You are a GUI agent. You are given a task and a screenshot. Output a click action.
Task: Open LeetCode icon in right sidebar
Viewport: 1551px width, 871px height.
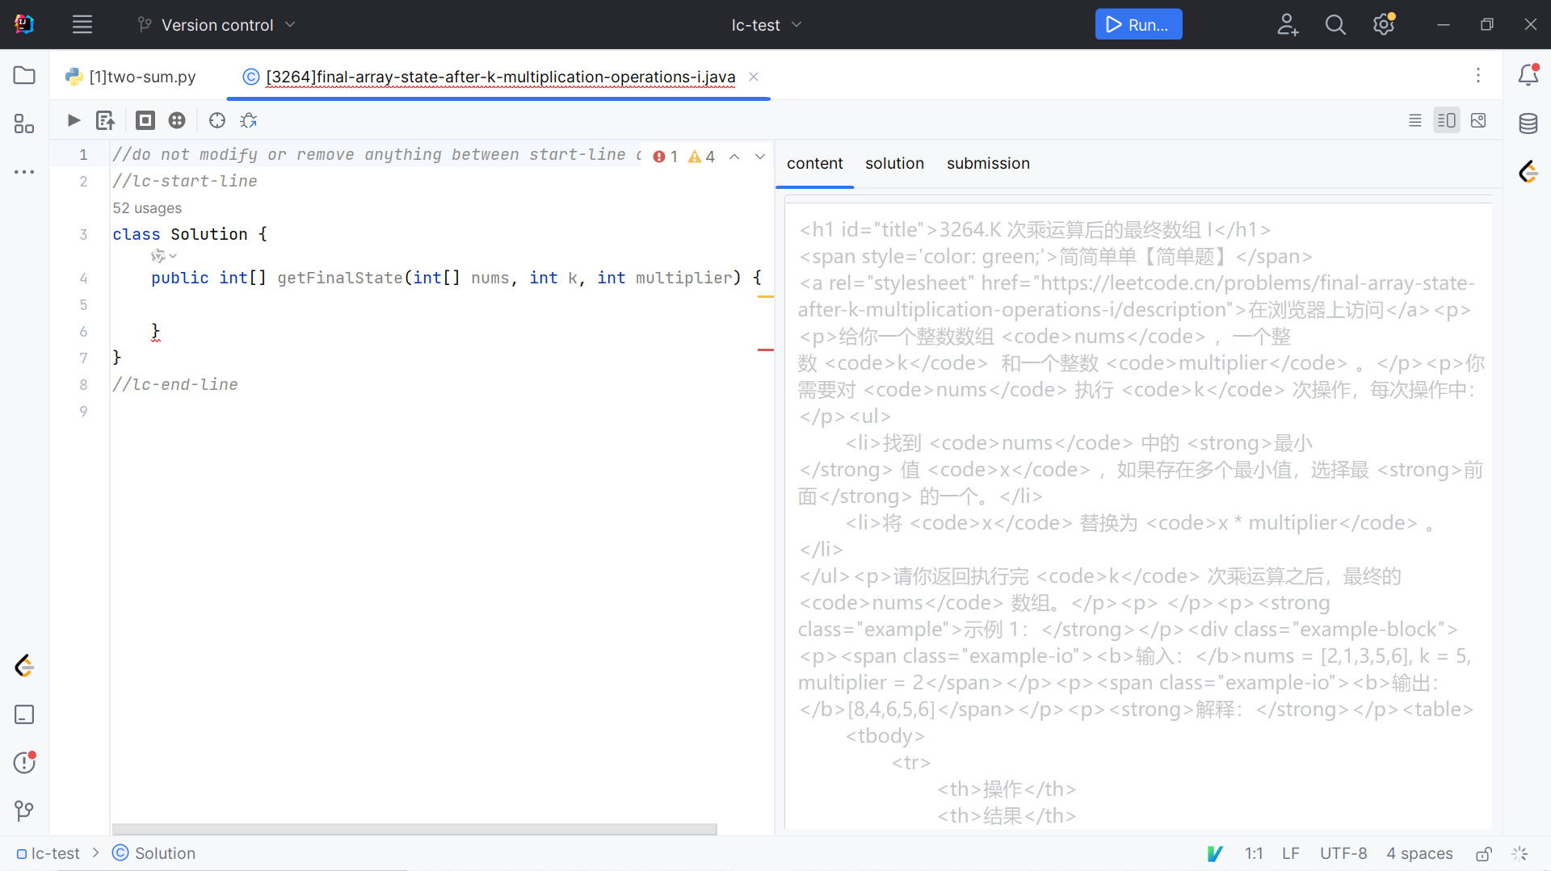point(1528,172)
